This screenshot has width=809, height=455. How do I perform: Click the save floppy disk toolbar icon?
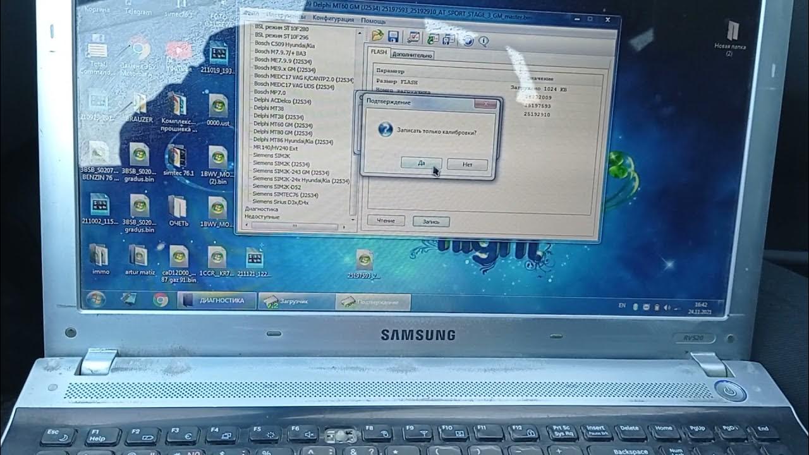(x=393, y=36)
